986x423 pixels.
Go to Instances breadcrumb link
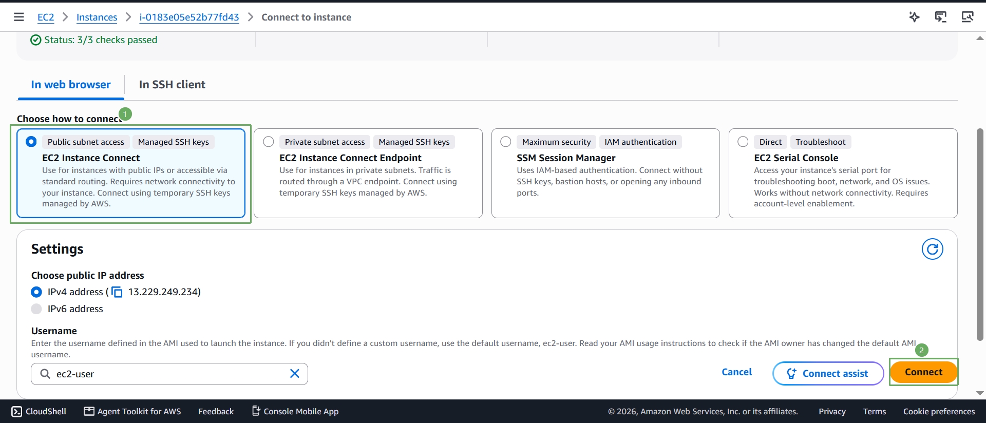coord(97,17)
